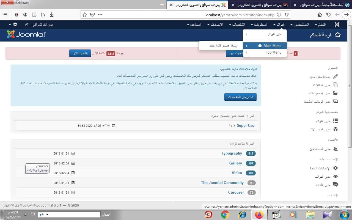Open Internet Explorer from the taskbar

click(242, 214)
